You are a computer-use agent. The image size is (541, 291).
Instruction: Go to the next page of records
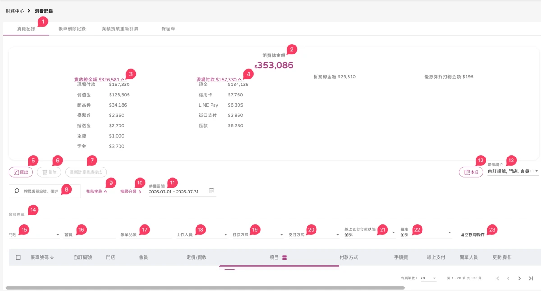tap(519, 278)
